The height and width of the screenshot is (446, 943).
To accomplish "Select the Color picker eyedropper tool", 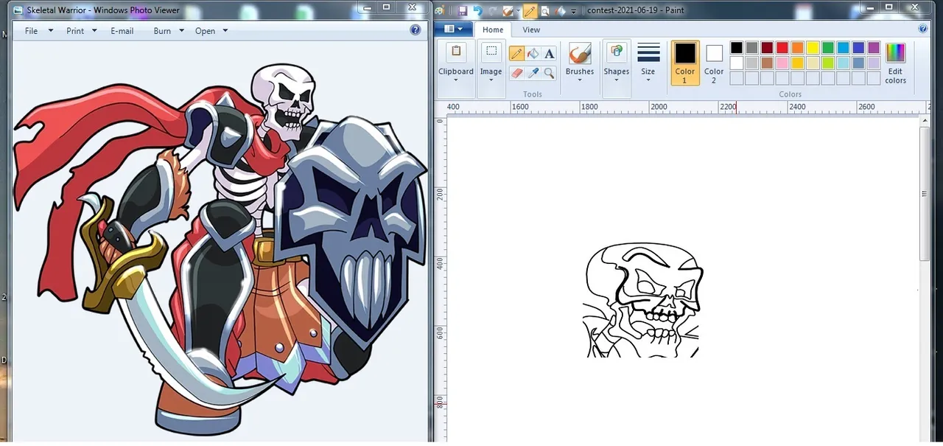I will pos(533,72).
